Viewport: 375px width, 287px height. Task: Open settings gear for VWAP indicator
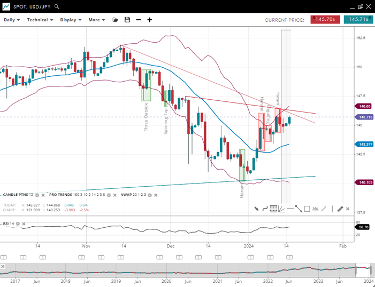[x=150, y=195]
